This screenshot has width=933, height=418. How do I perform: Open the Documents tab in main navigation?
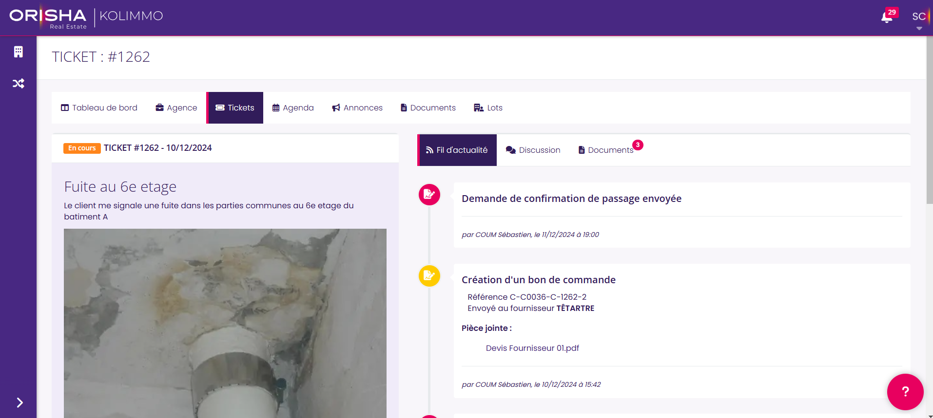pyautogui.click(x=428, y=108)
